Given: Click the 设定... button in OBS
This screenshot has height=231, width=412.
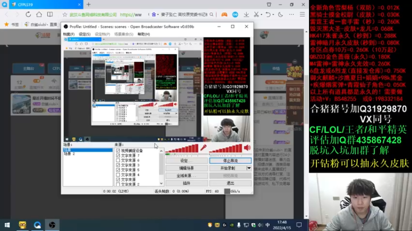Looking at the screenshot, I should tap(186, 161).
